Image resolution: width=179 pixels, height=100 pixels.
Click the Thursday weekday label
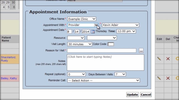pyautogui.click(x=101, y=31)
